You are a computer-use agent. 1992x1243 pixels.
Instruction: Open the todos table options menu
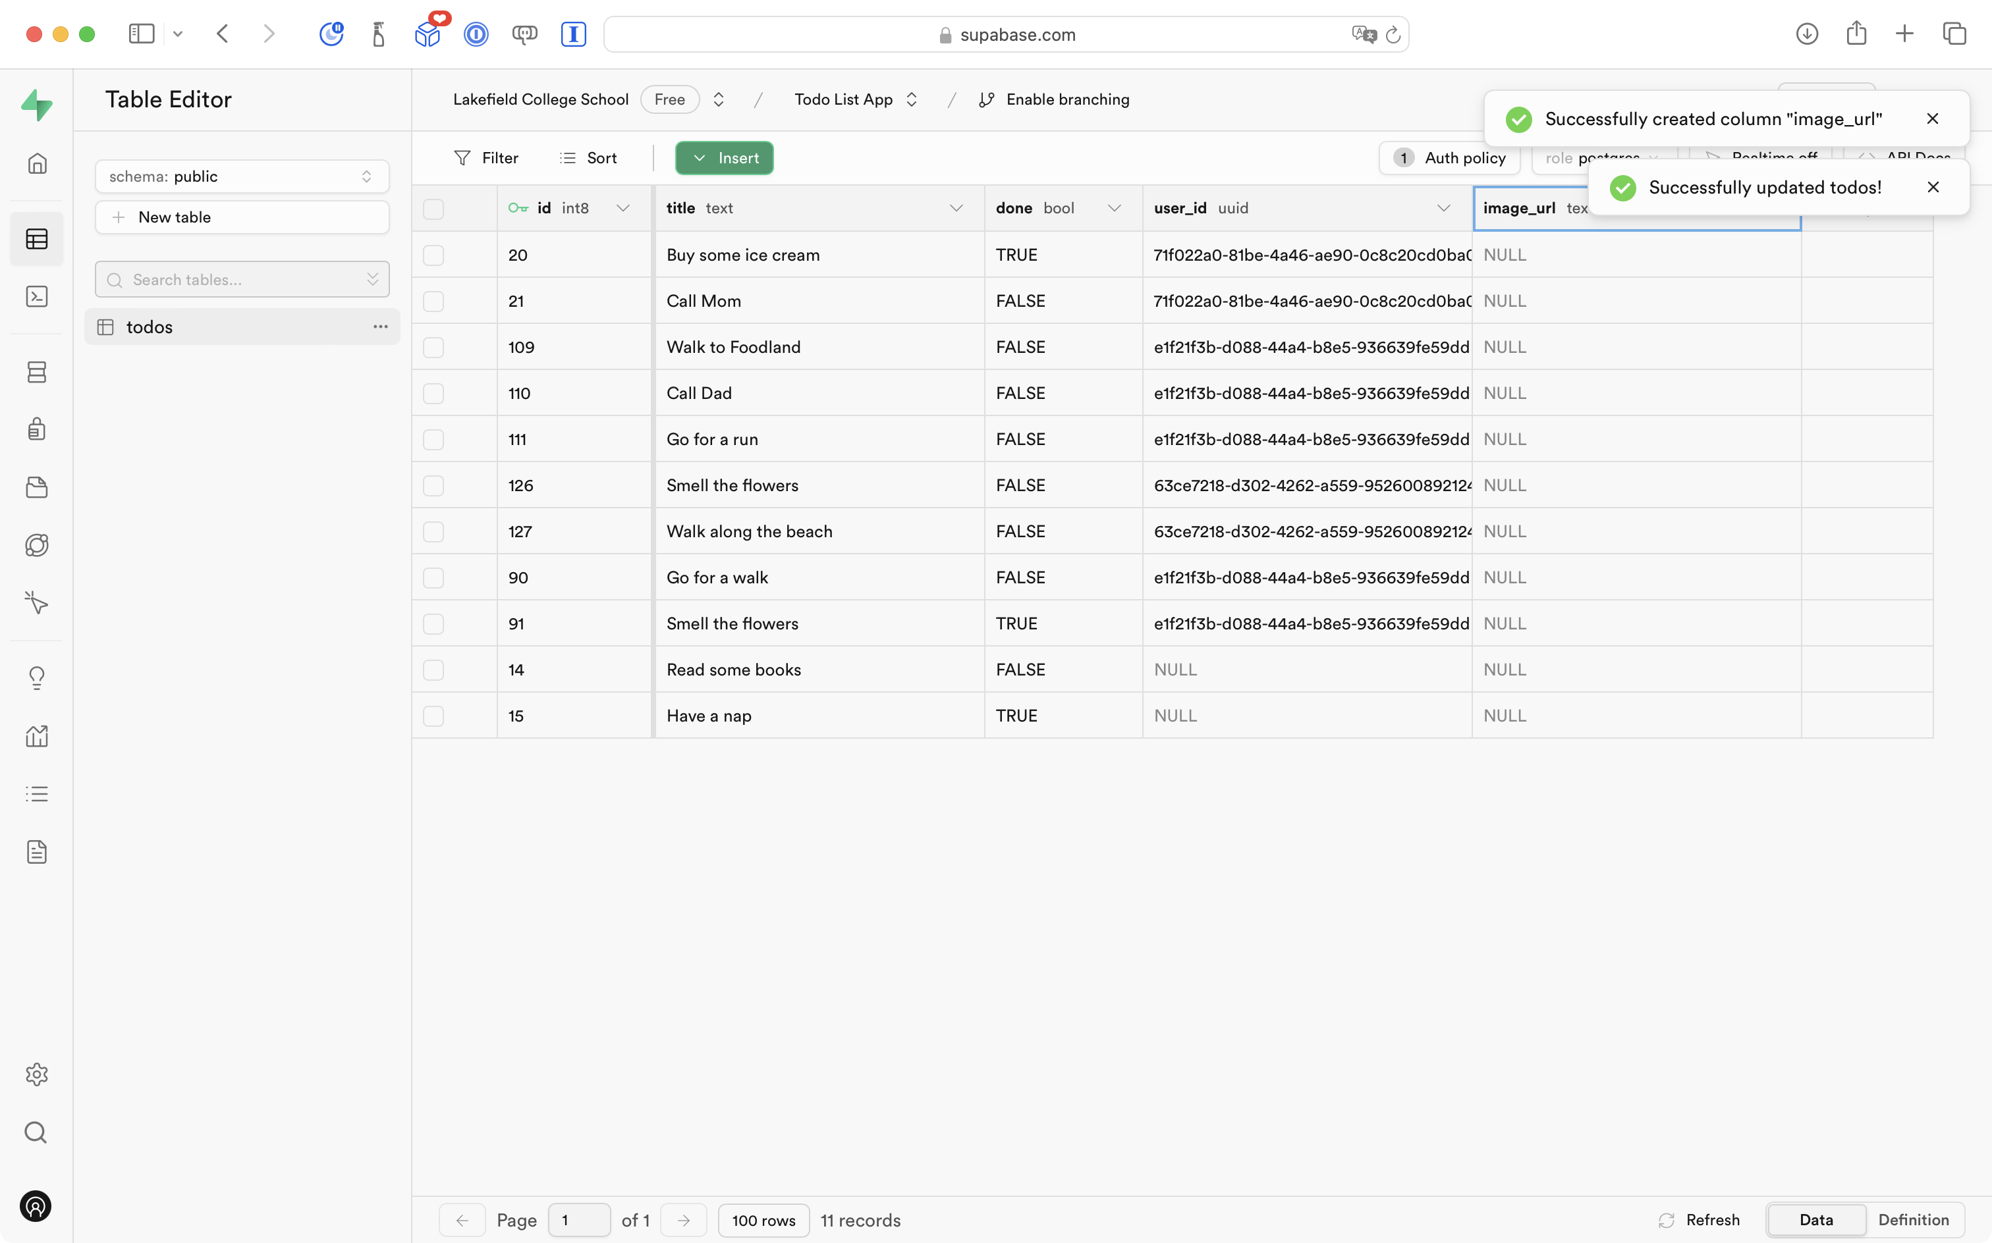click(x=380, y=327)
